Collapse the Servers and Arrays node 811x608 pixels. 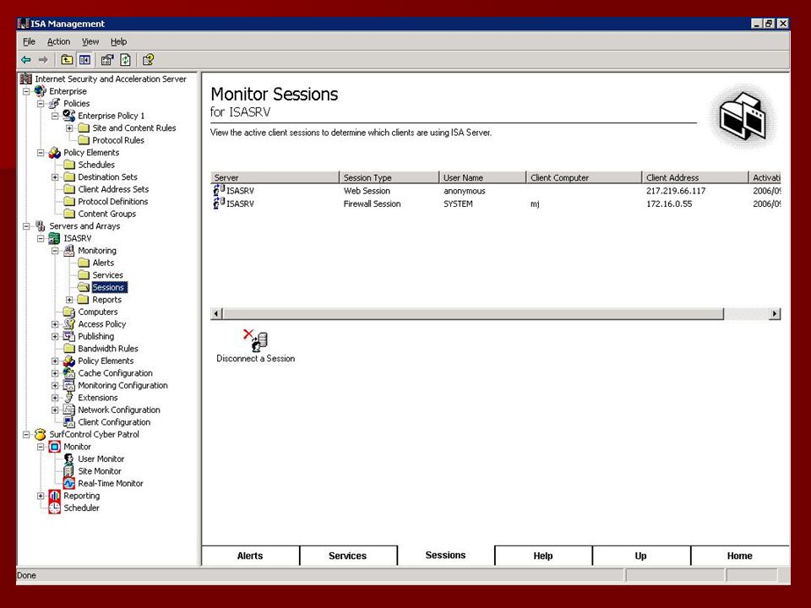tap(26, 226)
